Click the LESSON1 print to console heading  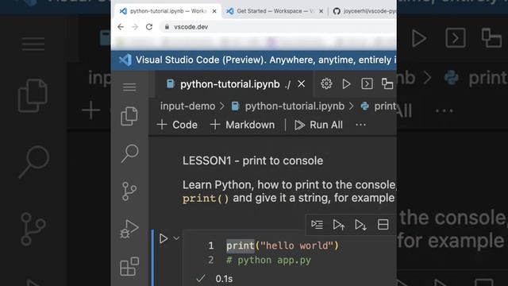252,160
